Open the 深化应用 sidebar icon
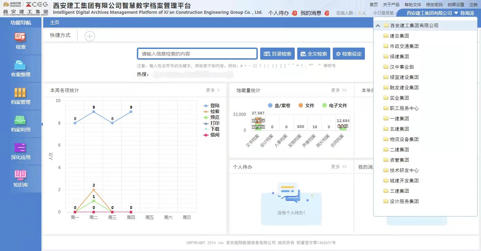Screen dimensions: 481x251 pyautogui.click(x=20, y=148)
